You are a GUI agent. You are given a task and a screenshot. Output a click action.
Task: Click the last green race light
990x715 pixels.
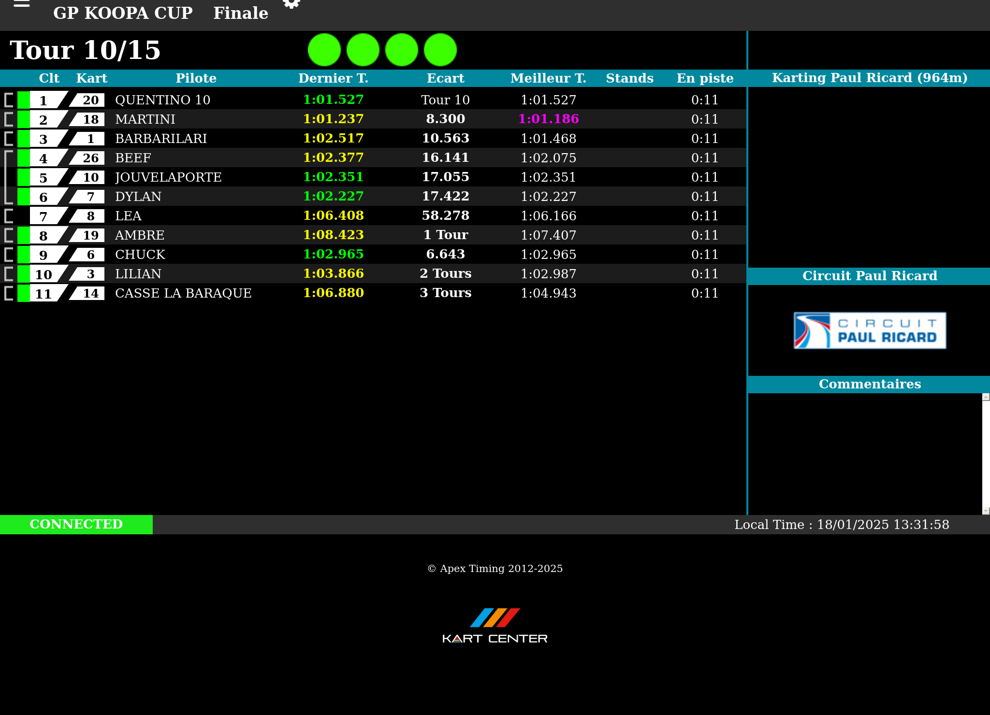pos(440,50)
